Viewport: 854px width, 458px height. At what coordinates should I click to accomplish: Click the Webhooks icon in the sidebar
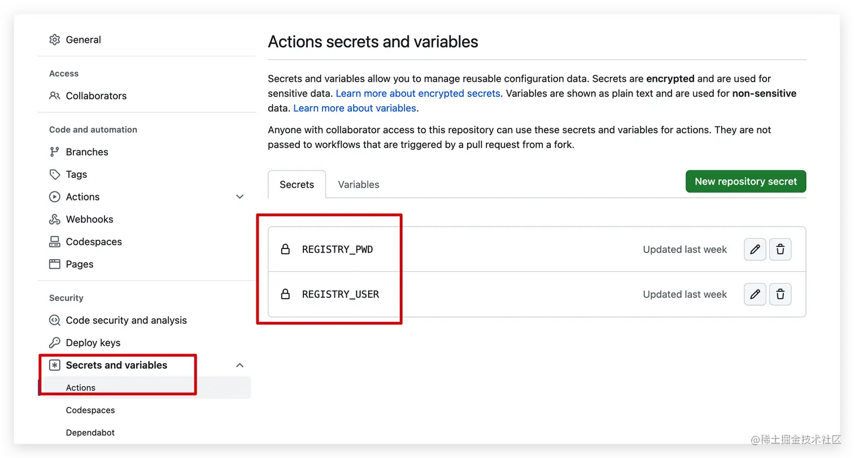(55, 219)
